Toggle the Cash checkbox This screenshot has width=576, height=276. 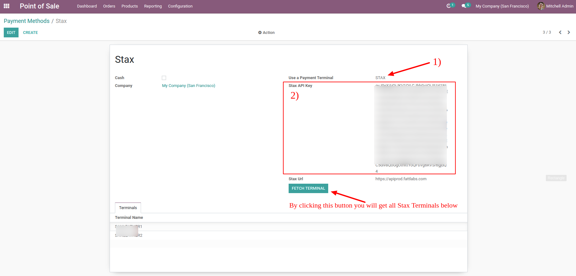coord(164,78)
